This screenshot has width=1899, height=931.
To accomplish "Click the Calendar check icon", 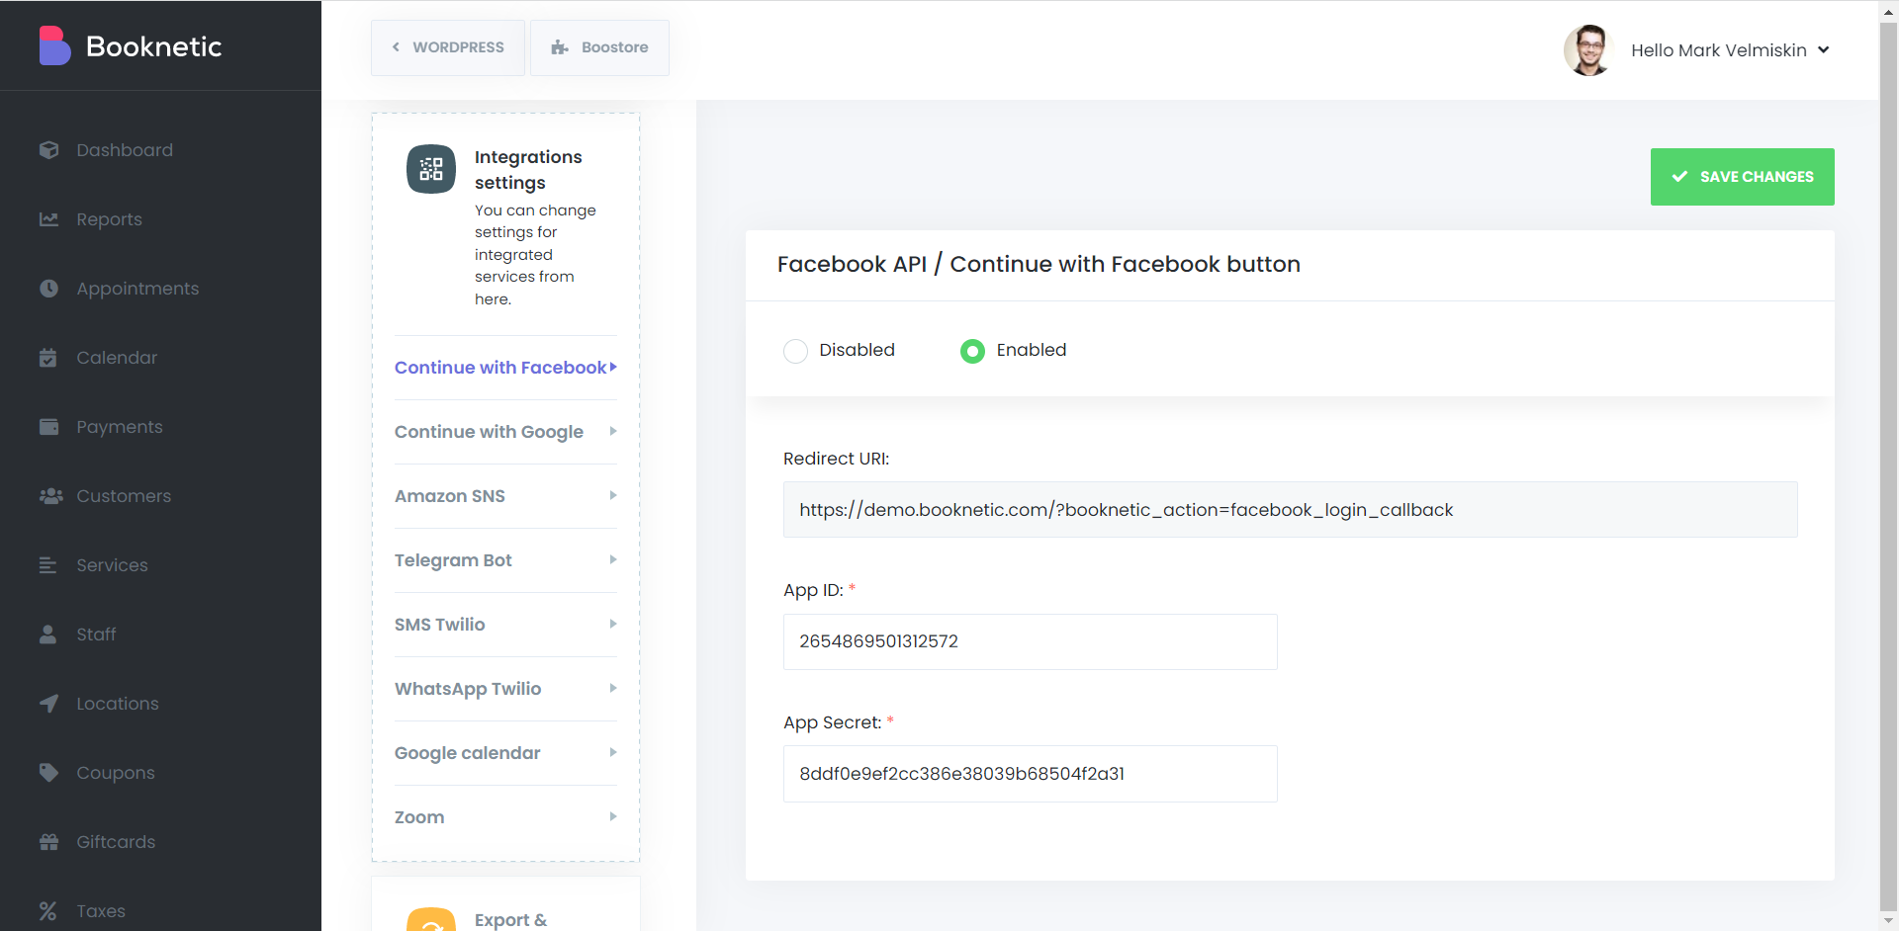I will pyautogui.click(x=48, y=358).
